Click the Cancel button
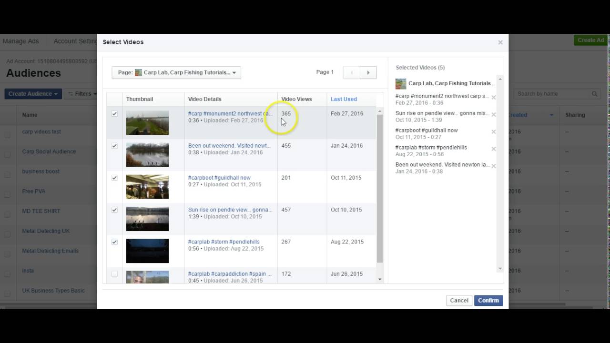 [x=459, y=301]
